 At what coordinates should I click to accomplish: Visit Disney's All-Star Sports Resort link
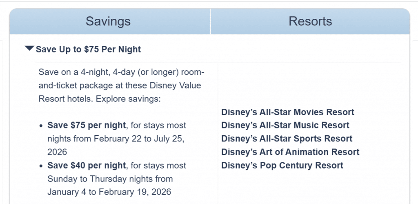point(287,139)
